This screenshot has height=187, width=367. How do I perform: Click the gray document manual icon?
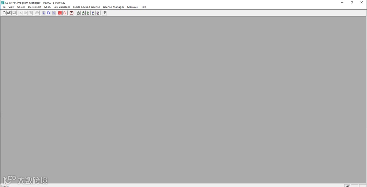78,13
